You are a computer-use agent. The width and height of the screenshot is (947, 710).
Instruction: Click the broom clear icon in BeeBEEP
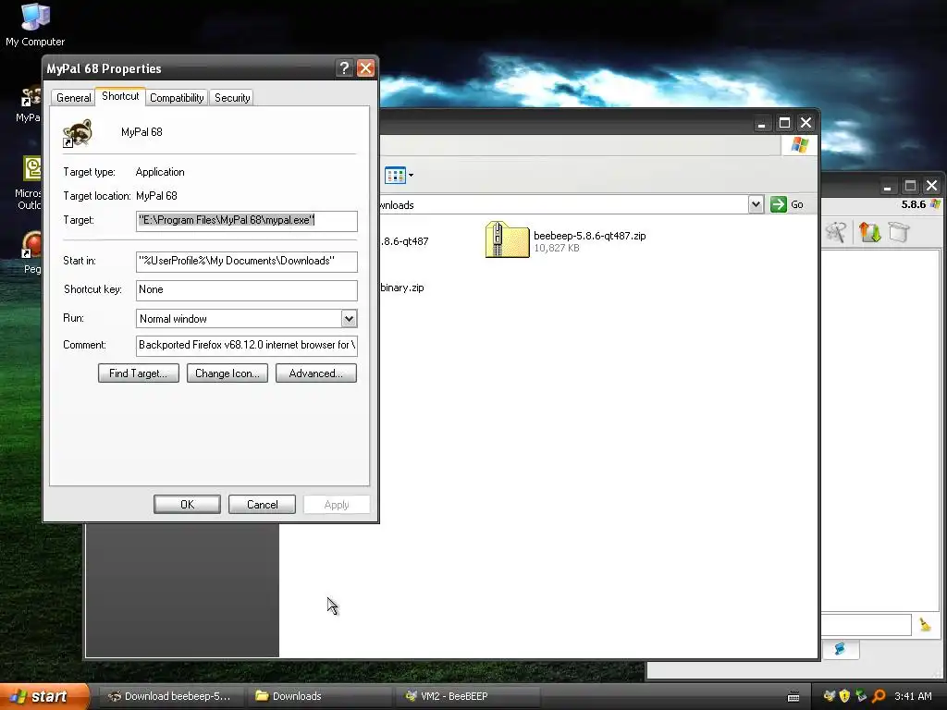(925, 625)
